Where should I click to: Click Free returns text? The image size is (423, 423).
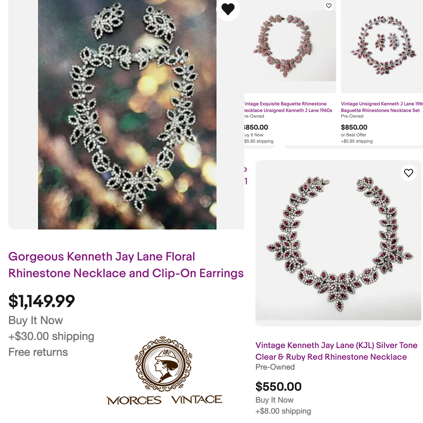pyautogui.click(x=38, y=352)
